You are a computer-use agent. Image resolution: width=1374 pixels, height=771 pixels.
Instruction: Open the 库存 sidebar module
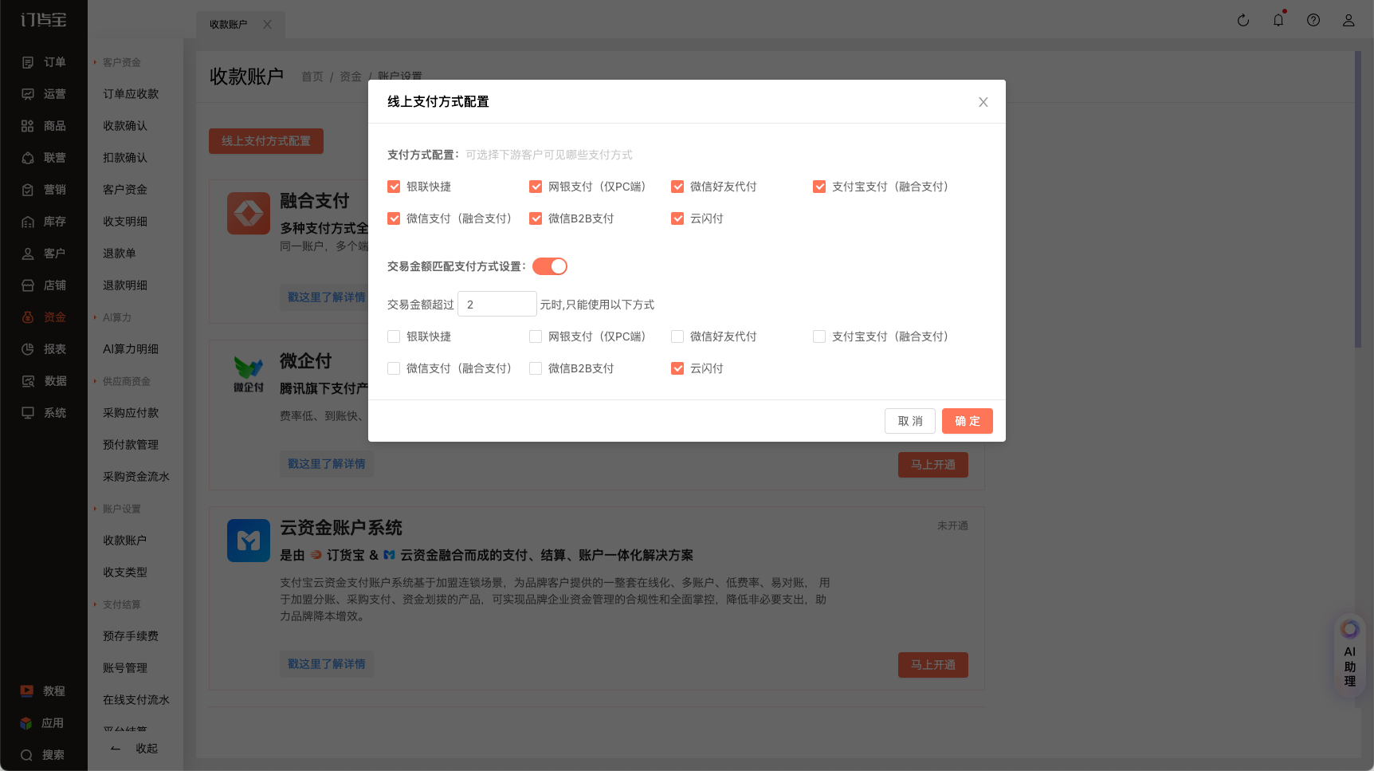[44, 222]
